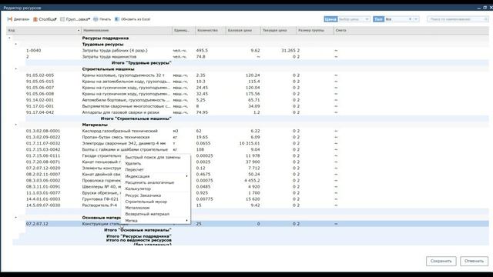Select Грунтовка ГФ-021 row
The height and width of the screenshot is (277, 493).
(x=257, y=199)
